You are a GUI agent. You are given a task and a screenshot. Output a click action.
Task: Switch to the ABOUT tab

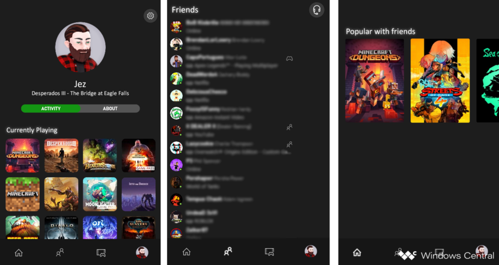[110, 109]
